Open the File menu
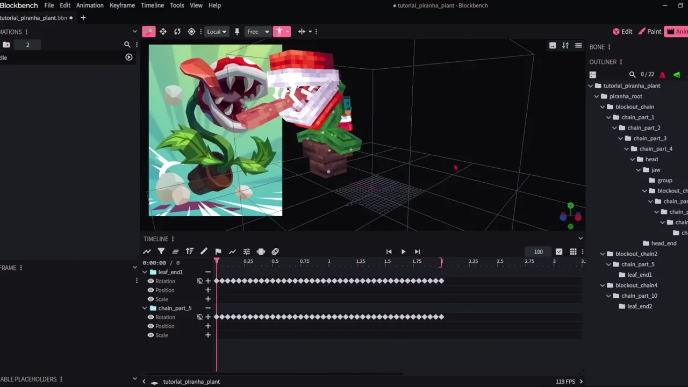 [49, 5]
